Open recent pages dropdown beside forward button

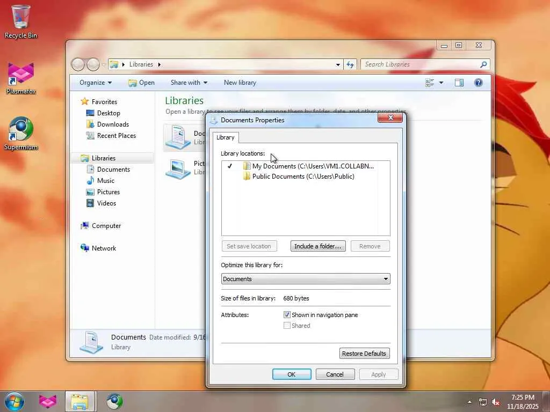point(104,64)
